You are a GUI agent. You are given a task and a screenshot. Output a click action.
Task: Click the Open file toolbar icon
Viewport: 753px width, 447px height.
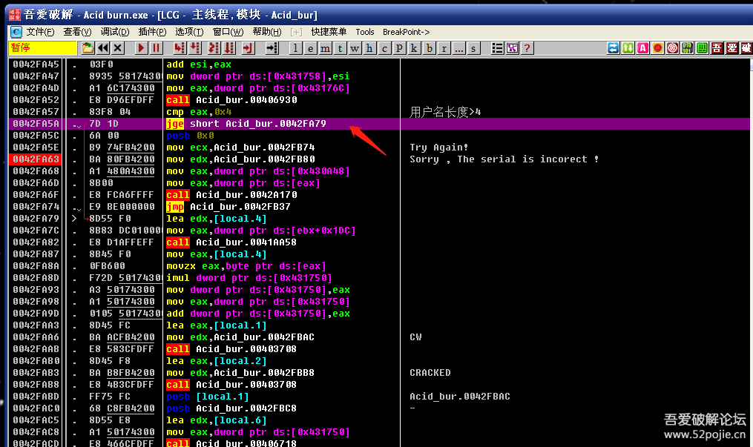pyautogui.click(x=88, y=48)
